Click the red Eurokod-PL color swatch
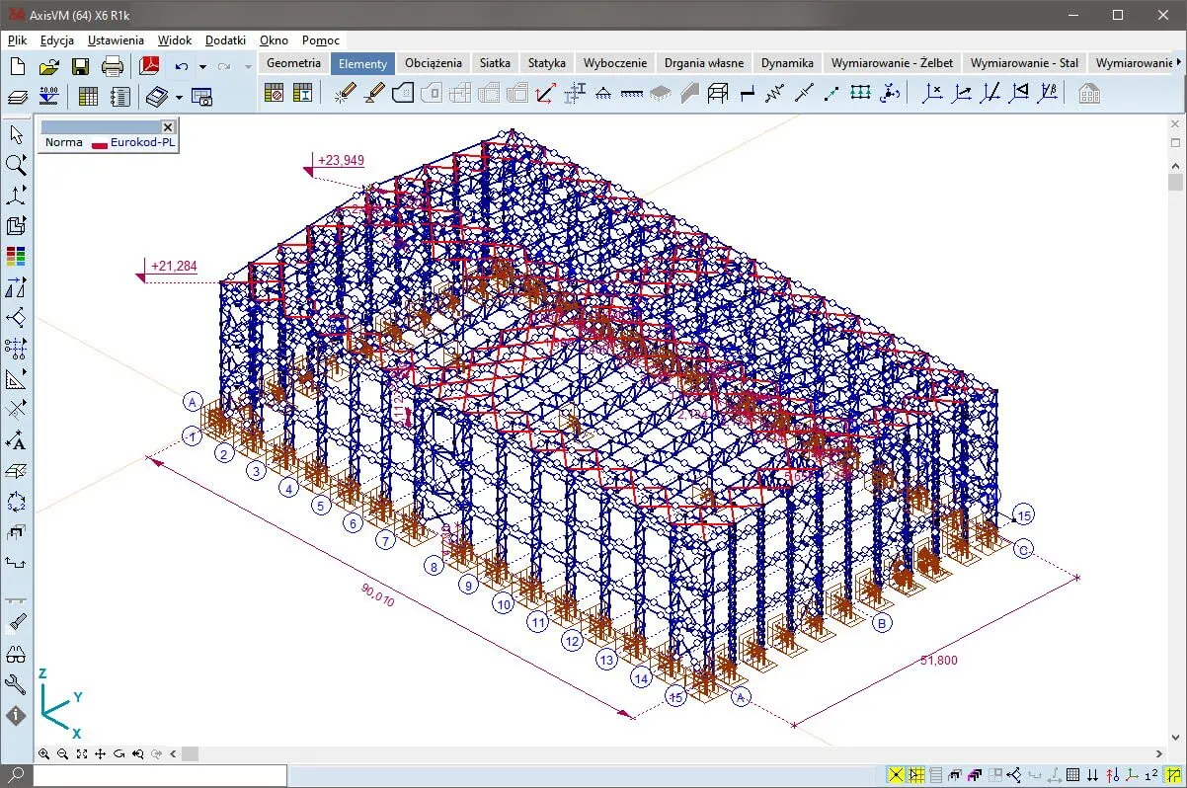1187x788 pixels. [x=99, y=143]
